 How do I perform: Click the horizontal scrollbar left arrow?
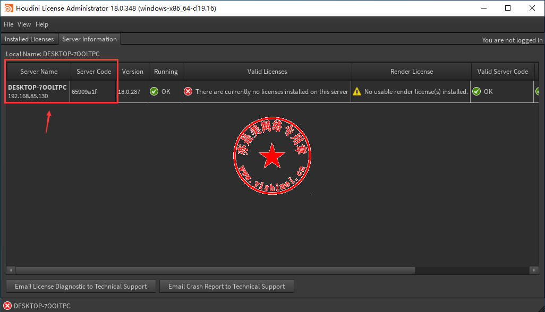point(11,270)
